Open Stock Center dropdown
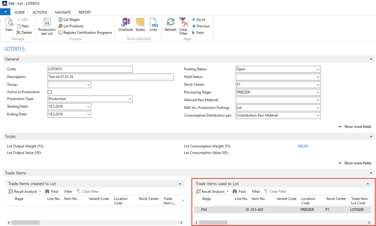Viewport: 376px width, 226px height. pos(318,85)
